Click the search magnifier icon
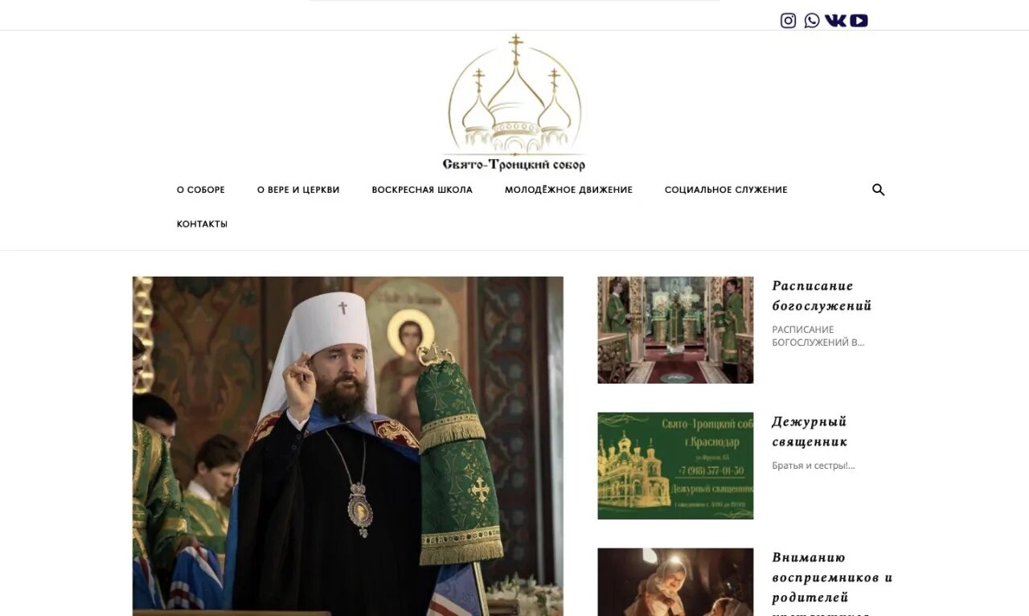Viewport: 1029px width, 616px height. coord(878,190)
